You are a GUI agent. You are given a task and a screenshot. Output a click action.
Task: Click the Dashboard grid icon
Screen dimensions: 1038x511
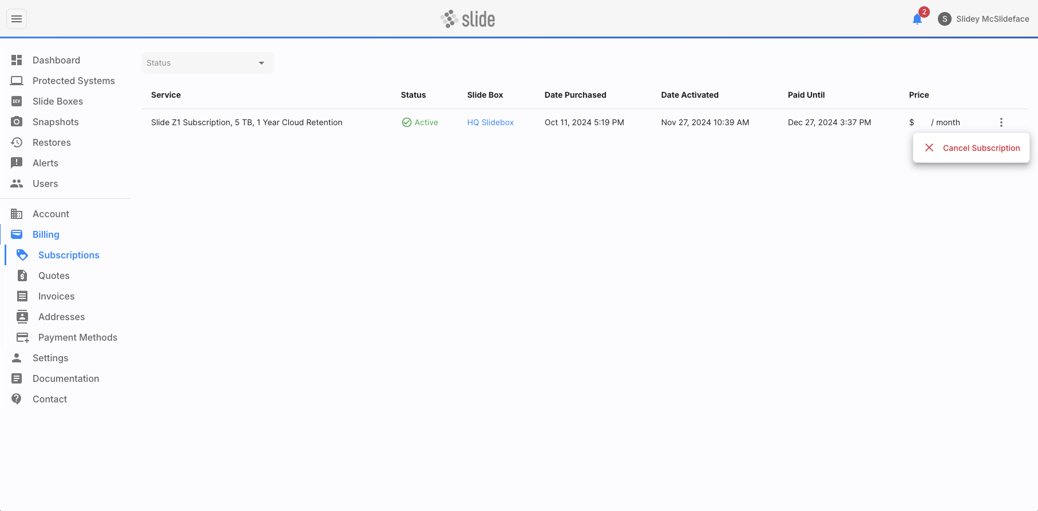click(x=17, y=60)
